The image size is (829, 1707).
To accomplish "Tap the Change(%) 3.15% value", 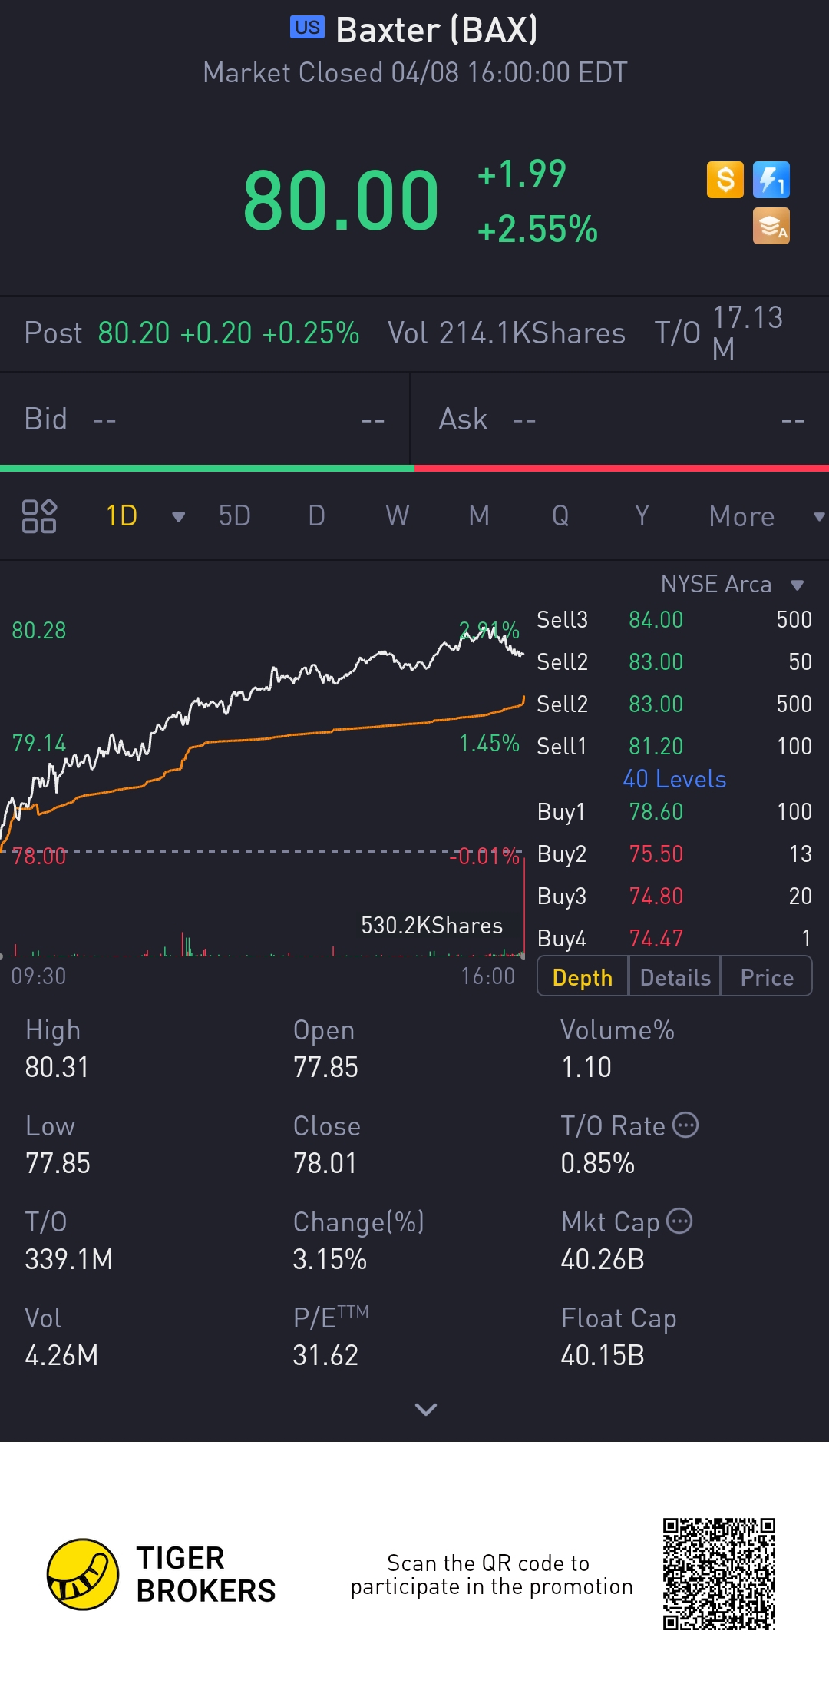I will click(330, 1260).
